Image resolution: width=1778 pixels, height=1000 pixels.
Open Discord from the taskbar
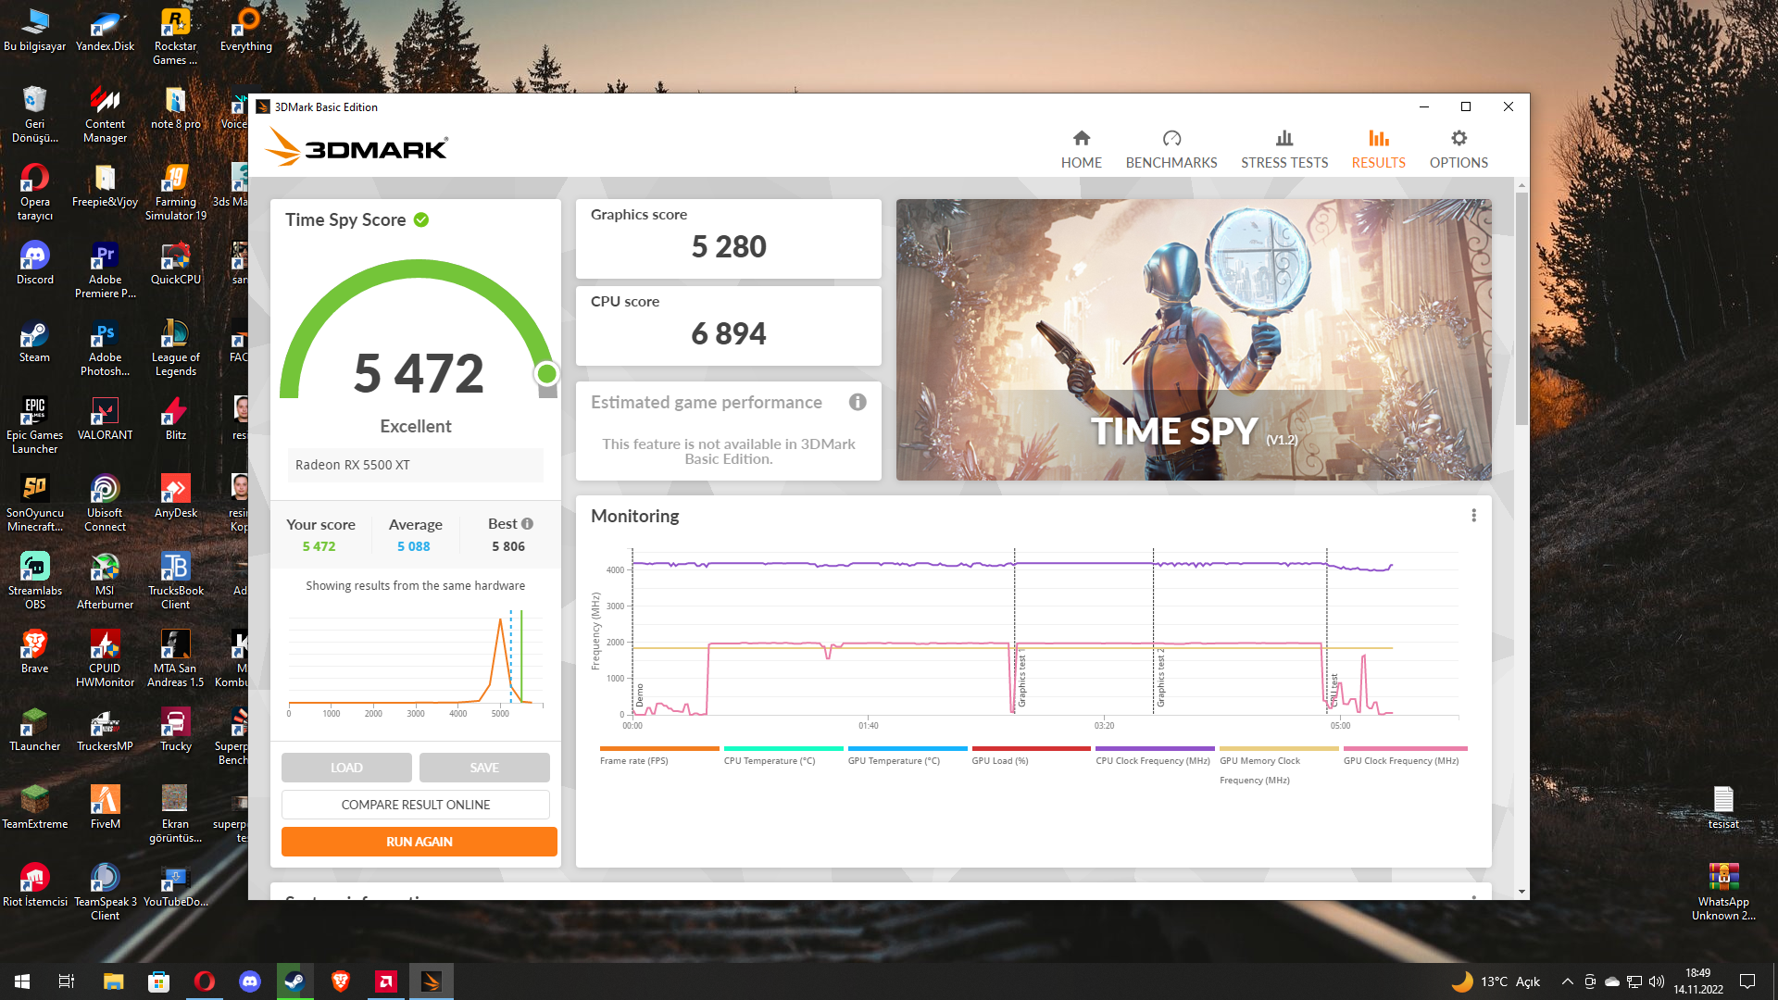coord(250,981)
